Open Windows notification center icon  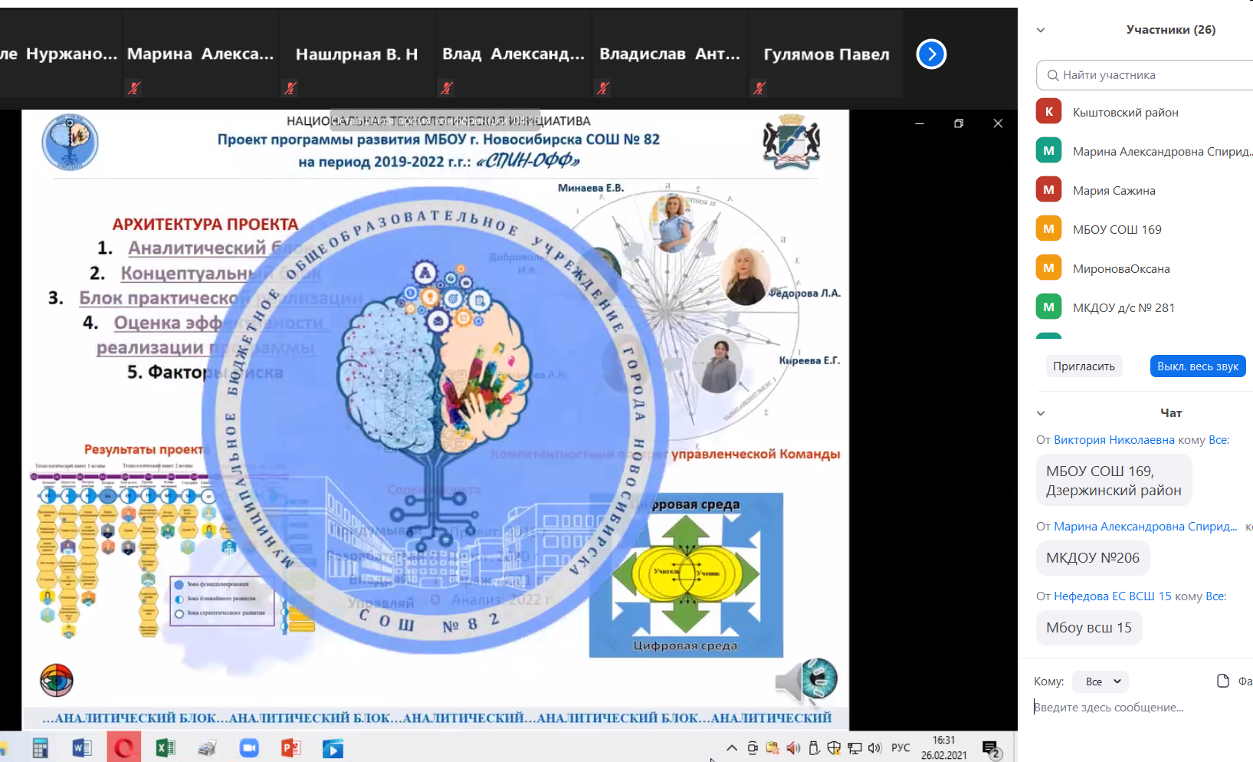[x=991, y=749]
